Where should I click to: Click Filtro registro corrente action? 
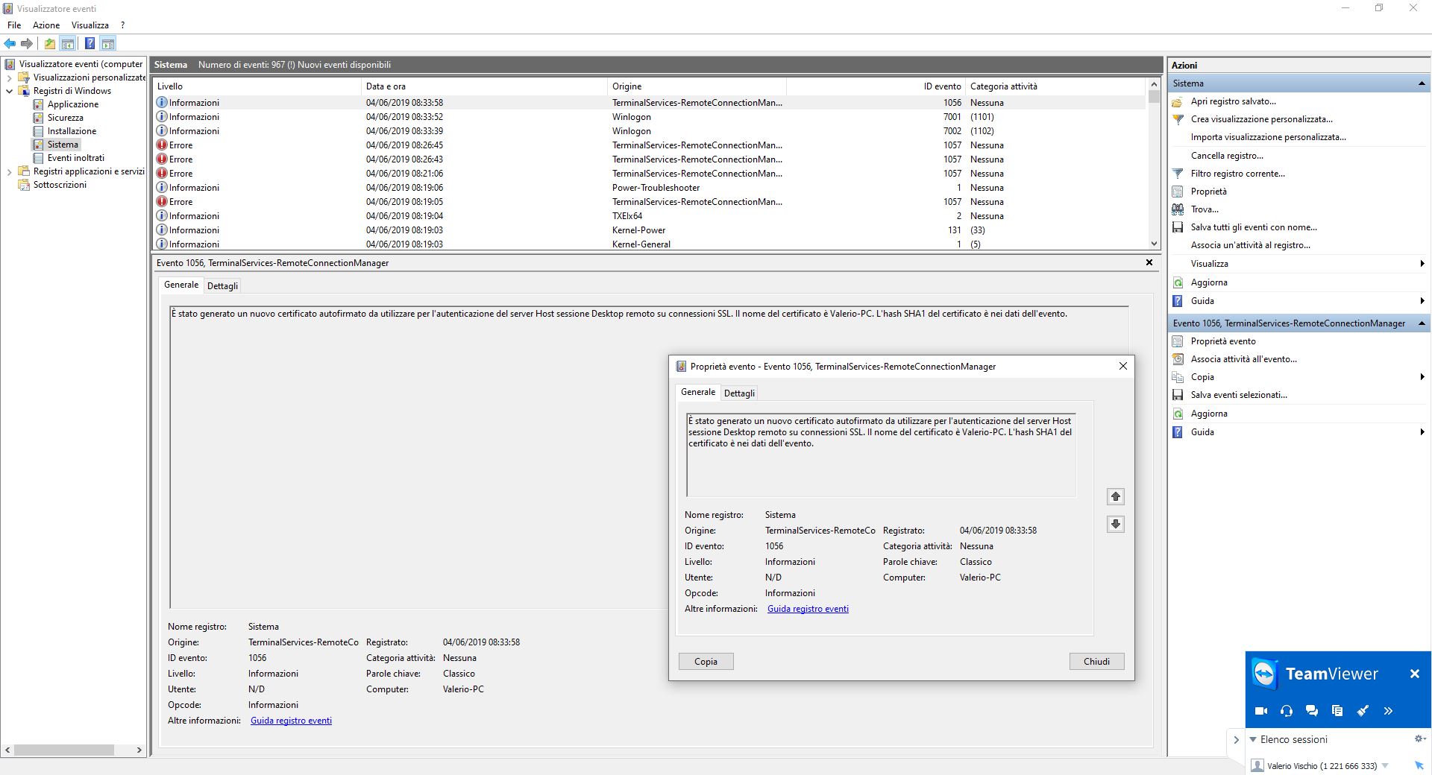[1237, 174]
